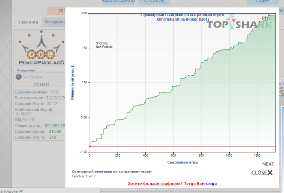
Task: Click 'Общий доход: $22,503.76' stat
Action: 40,125
